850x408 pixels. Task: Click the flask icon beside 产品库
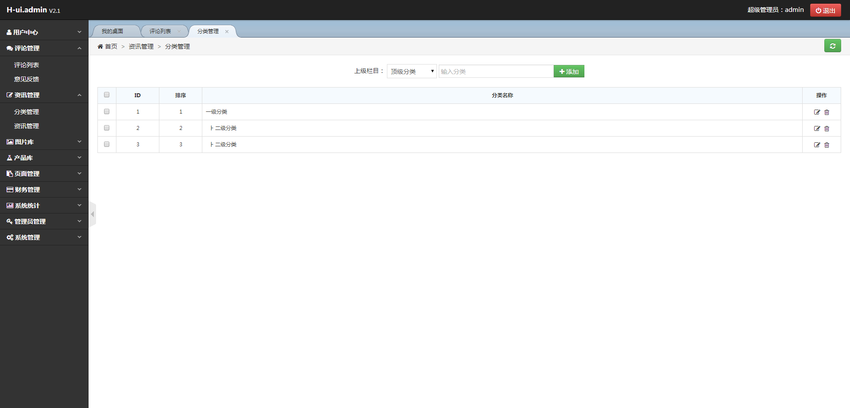(x=9, y=158)
